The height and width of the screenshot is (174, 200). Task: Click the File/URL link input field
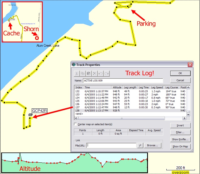(x=112, y=145)
